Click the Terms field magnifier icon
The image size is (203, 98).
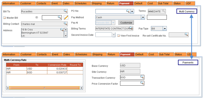pos(163,11)
